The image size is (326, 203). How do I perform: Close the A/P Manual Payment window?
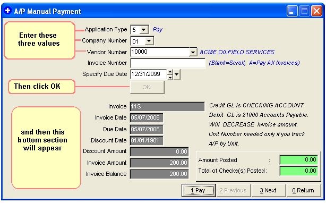(x=316, y=11)
